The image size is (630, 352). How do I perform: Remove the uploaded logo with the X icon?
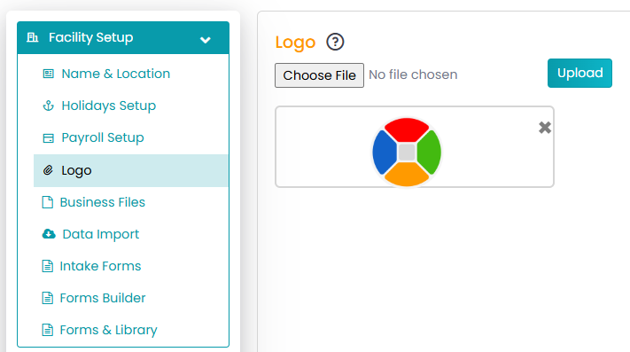[x=545, y=128]
